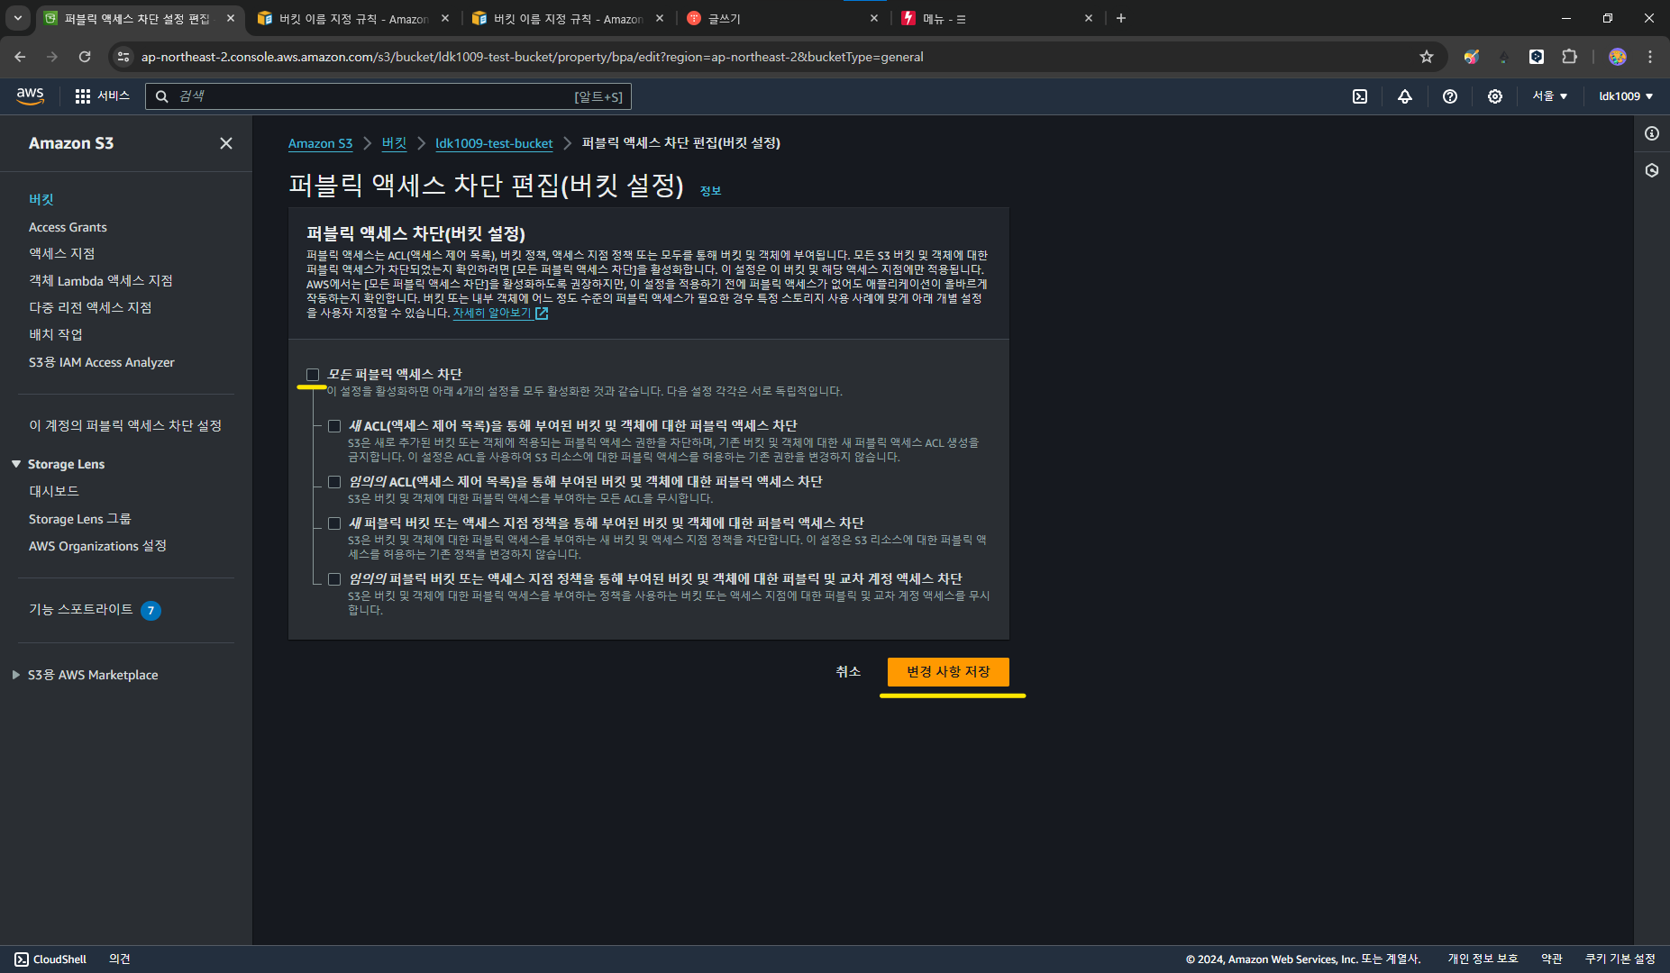The width and height of the screenshot is (1670, 973).
Task: Open 쿠키 기본 설정 in footer
Action: tap(1620, 959)
